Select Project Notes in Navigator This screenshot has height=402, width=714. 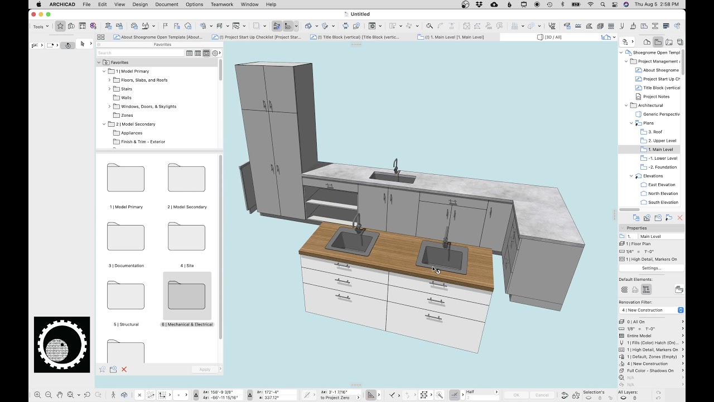pyautogui.click(x=656, y=97)
